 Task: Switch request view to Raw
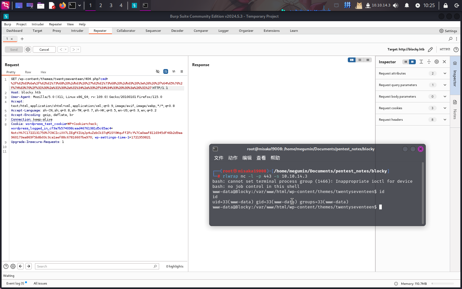[x=28, y=72]
